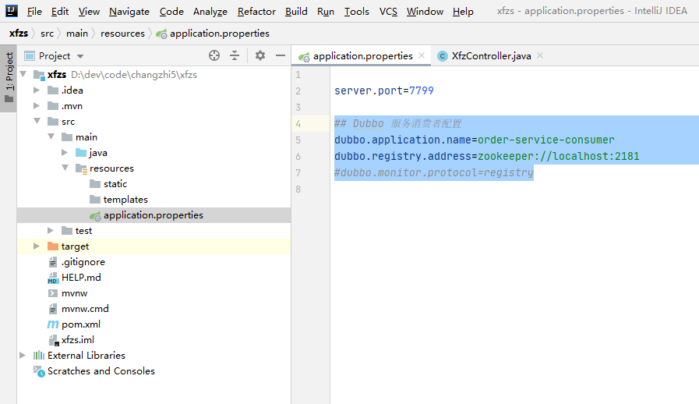The image size is (699, 404).
Task: Click the xfzs.iml file icon
Action: click(53, 340)
